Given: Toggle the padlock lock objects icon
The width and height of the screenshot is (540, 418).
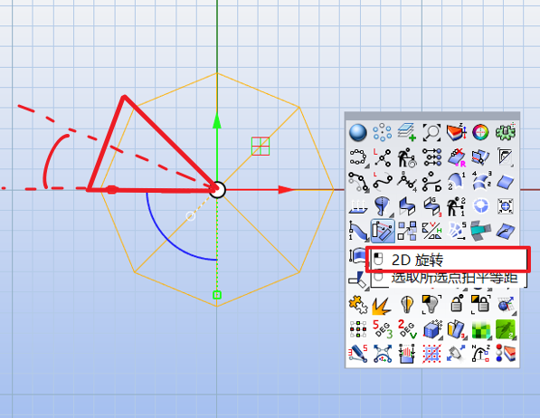Looking at the screenshot, I should click(456, 305).
